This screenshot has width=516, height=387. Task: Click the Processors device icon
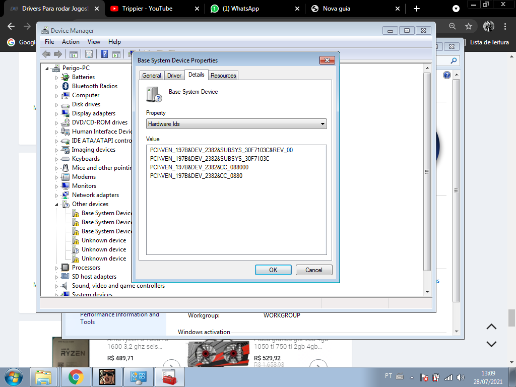(x=65, y=268)
